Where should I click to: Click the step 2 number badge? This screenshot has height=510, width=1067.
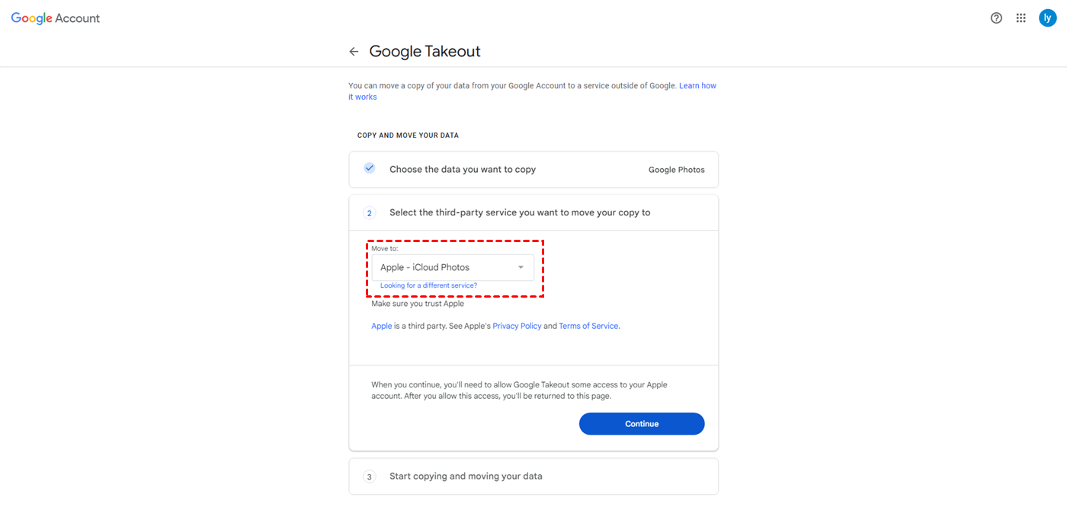pyautogui.click(x=370, y=213)
